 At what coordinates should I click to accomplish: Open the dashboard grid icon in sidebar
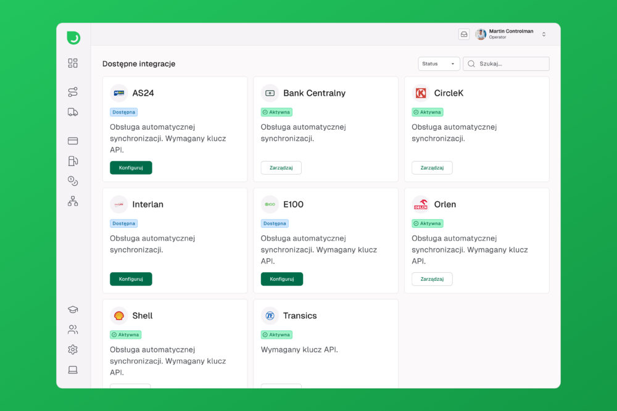[x=73, y=63]
